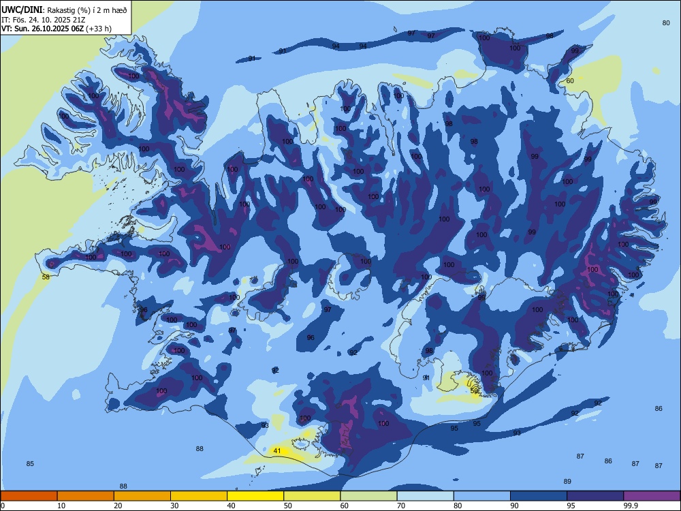This screenshot has height=511, width=681.
Task: Click the '58' value off Snæfellsnes tip
Action: click(x=46, y=277)
